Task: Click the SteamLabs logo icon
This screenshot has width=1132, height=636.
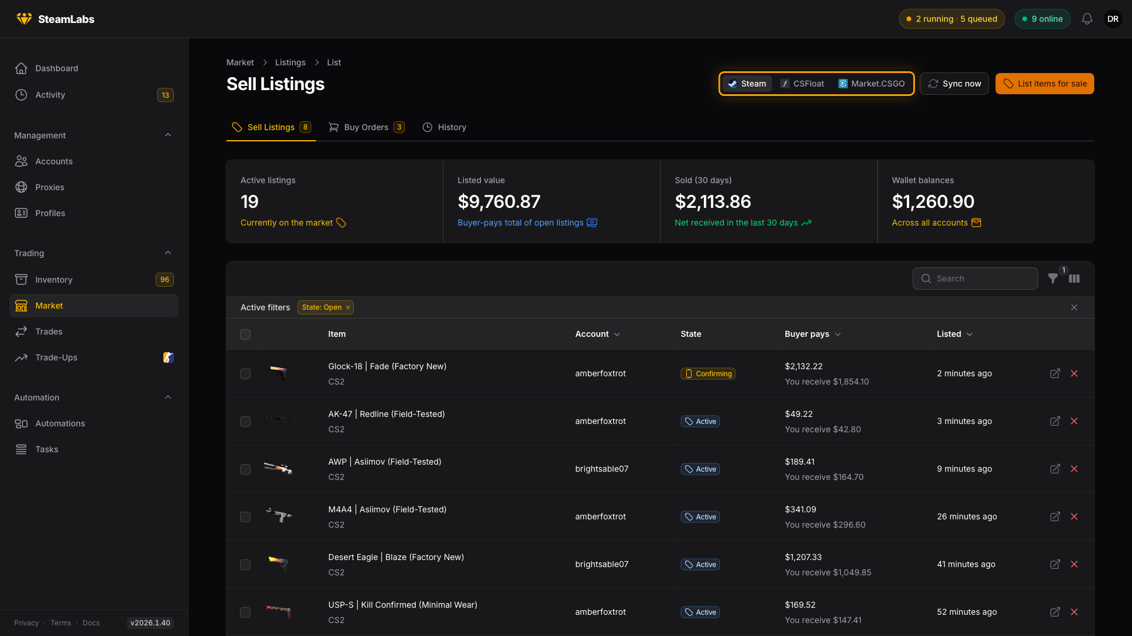Action: (24, 19)
